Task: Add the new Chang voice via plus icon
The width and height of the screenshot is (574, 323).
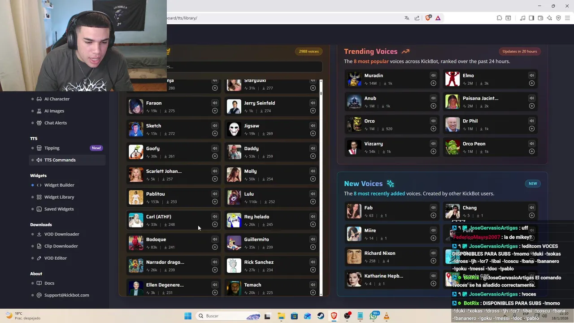Action: pos(531,215)
